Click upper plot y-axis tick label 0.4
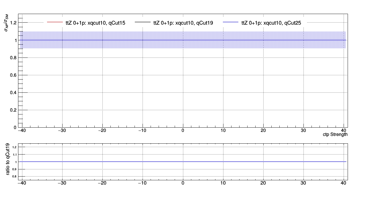Image resolution: width=366 pixels, height=198 pixels. [x=13, y=92]
